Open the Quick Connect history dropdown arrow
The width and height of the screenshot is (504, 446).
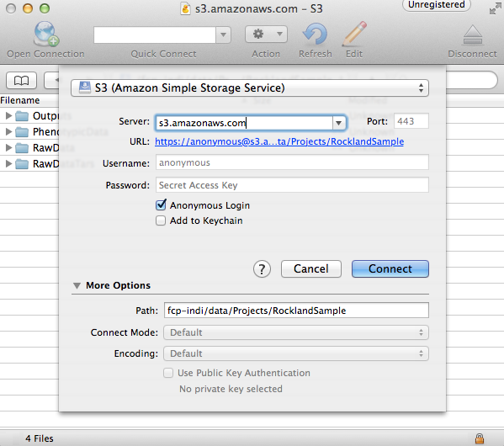pyautogui.click(x=224, y=35)
